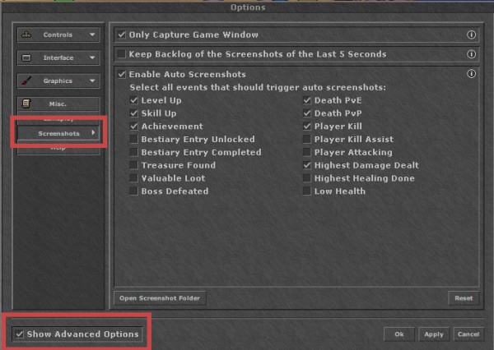Click the Reset button
Image resolution: width=494 pixels, height=350 pixels.
click(x=464, y=298)
